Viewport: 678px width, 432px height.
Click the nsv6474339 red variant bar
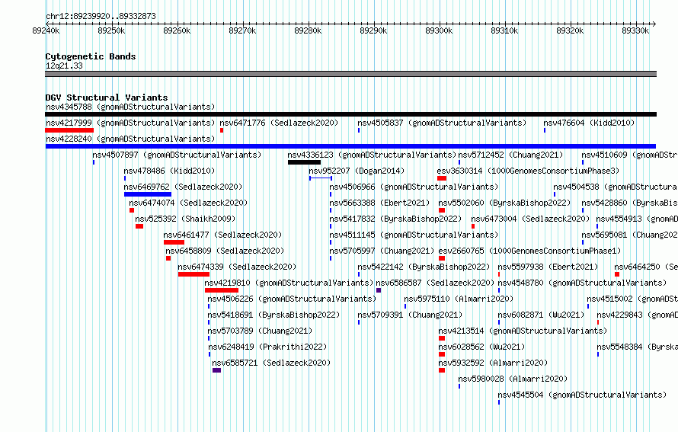pos(193,274)
